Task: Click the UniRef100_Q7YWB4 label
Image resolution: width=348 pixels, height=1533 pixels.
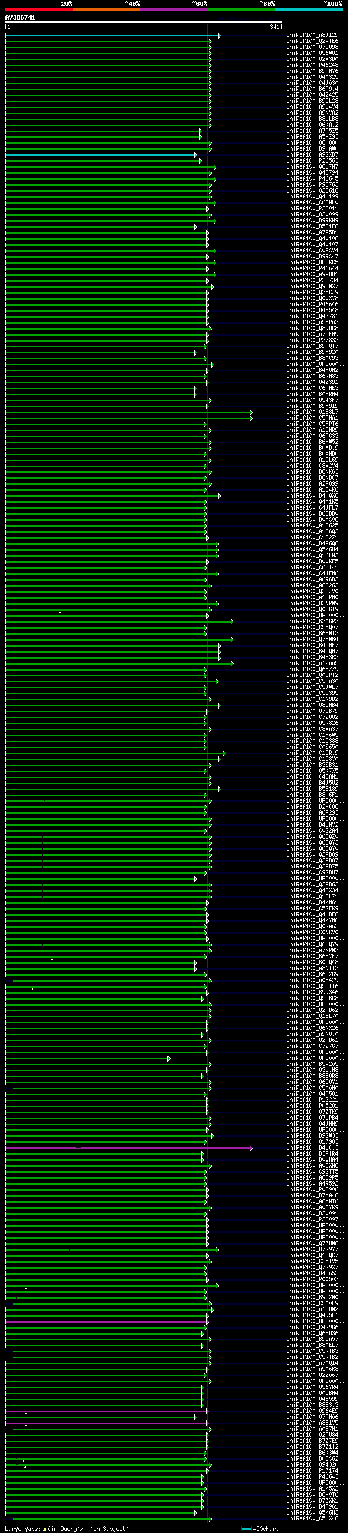Action: [312, 639]
